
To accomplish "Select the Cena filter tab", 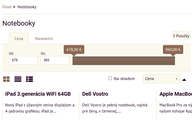I will tap(19, 38).
